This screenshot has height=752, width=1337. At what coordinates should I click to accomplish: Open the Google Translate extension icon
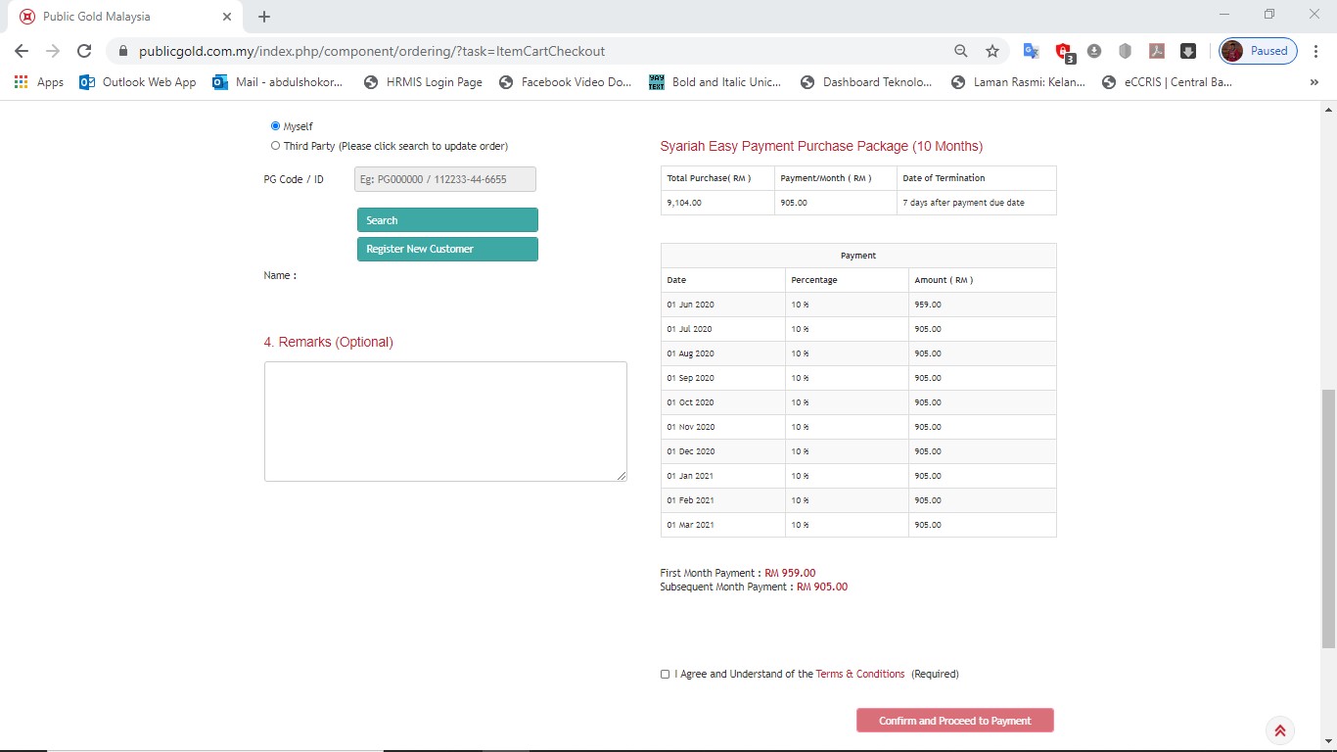1031,51
